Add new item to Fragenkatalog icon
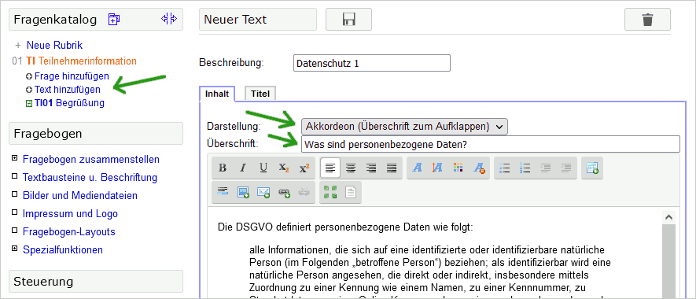This screenshot has width=696, height=299. [x=114, y=19]
